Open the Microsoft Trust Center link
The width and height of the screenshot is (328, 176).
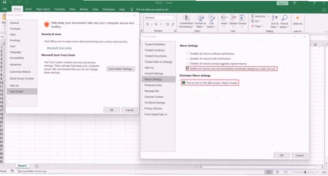(x=59, y=48)
